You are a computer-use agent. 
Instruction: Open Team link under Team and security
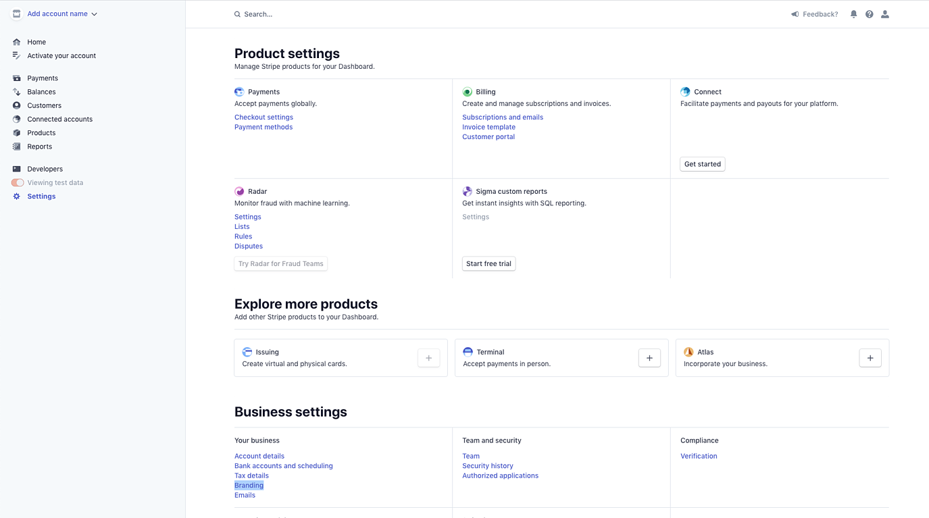[471, 456]
